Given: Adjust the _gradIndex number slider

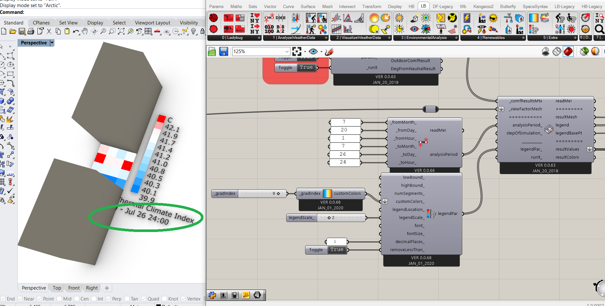Looking at the screenshot, I should tap(249, 193).
